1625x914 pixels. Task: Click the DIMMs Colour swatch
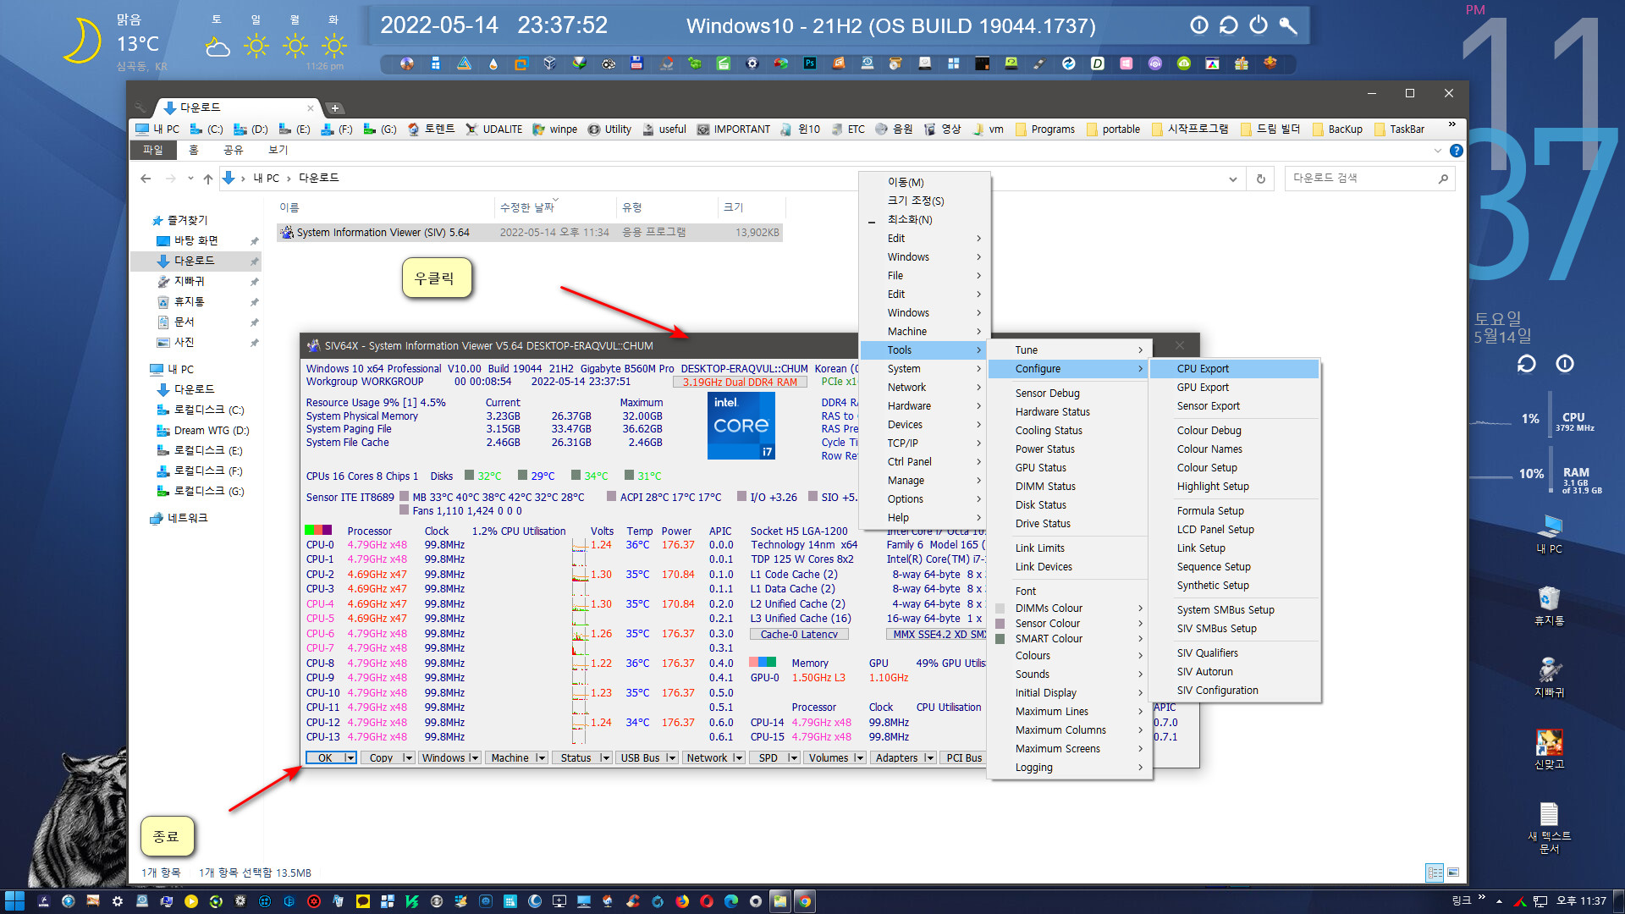tap(1000, 608)
